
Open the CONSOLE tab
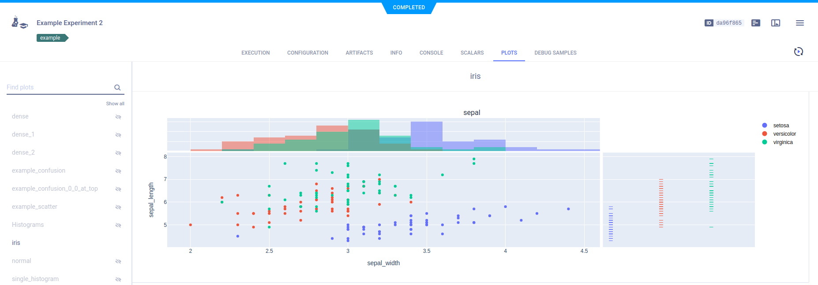[x=431, y=53]
